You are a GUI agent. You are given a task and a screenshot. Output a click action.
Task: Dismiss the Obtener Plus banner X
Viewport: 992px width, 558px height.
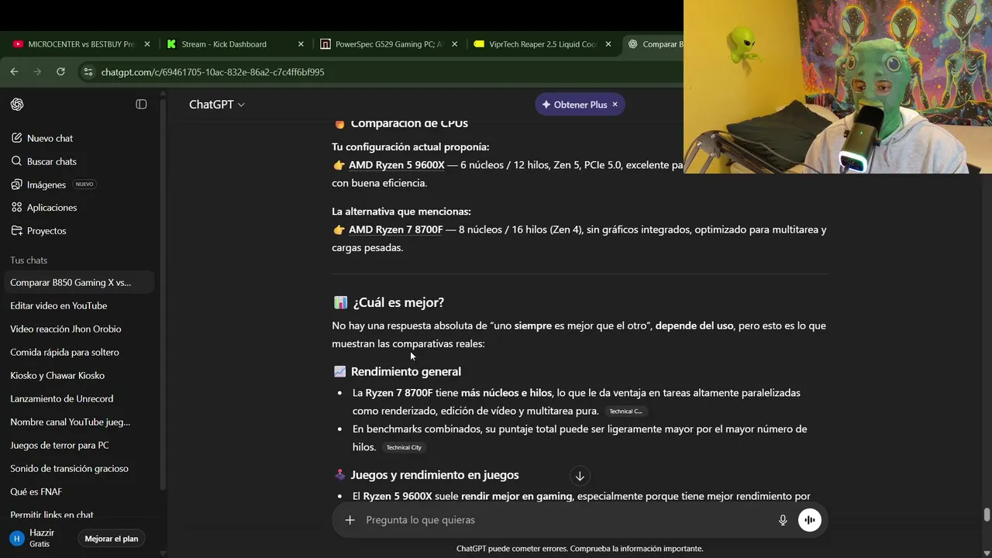615,105
